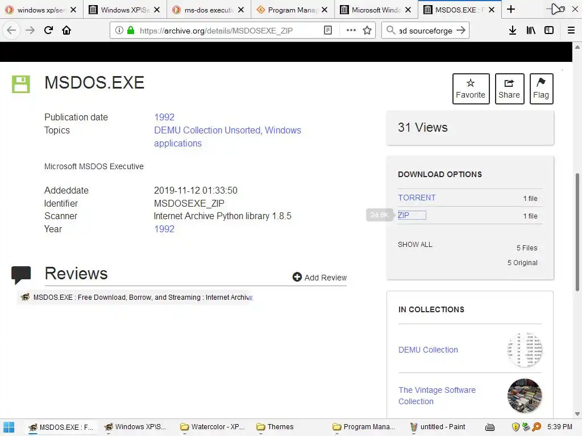
Task: Switch to 'Windows XP\Se' tab
Action: (125, 10)
